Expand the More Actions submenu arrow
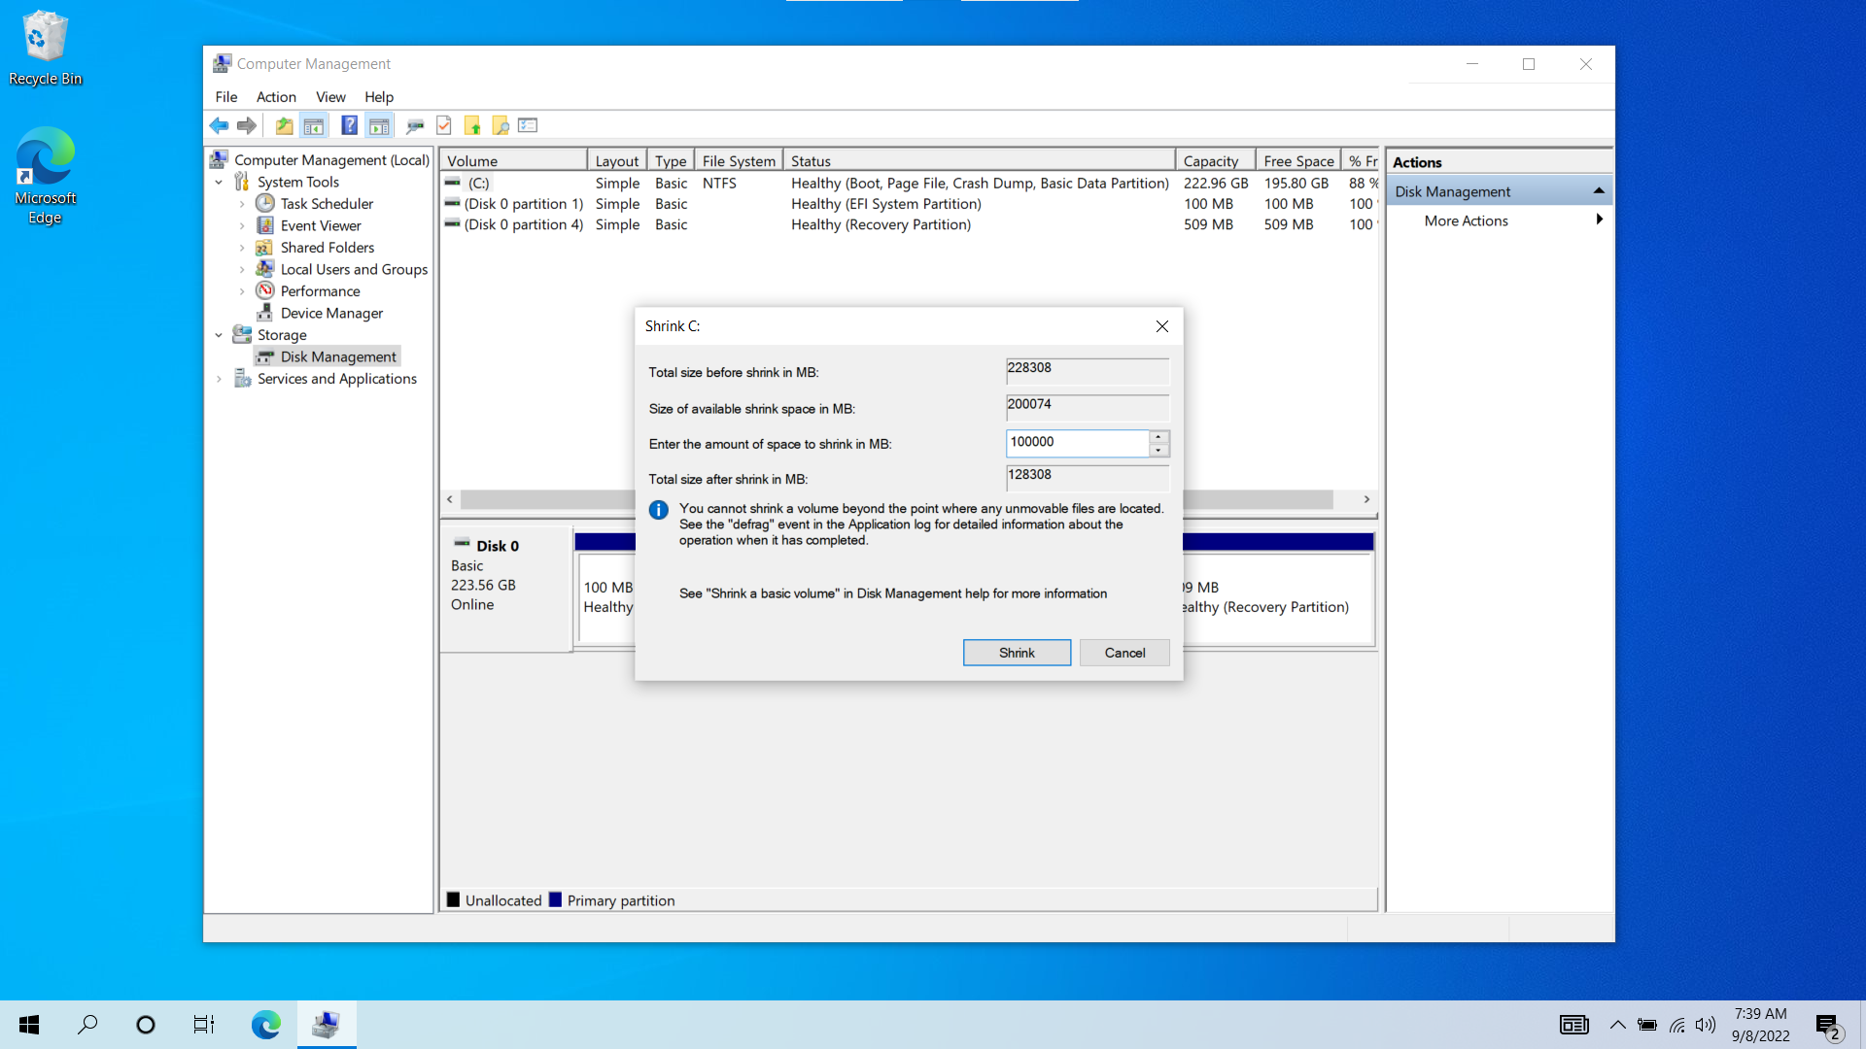The image size is (1866, 1049). [1599, 220]
